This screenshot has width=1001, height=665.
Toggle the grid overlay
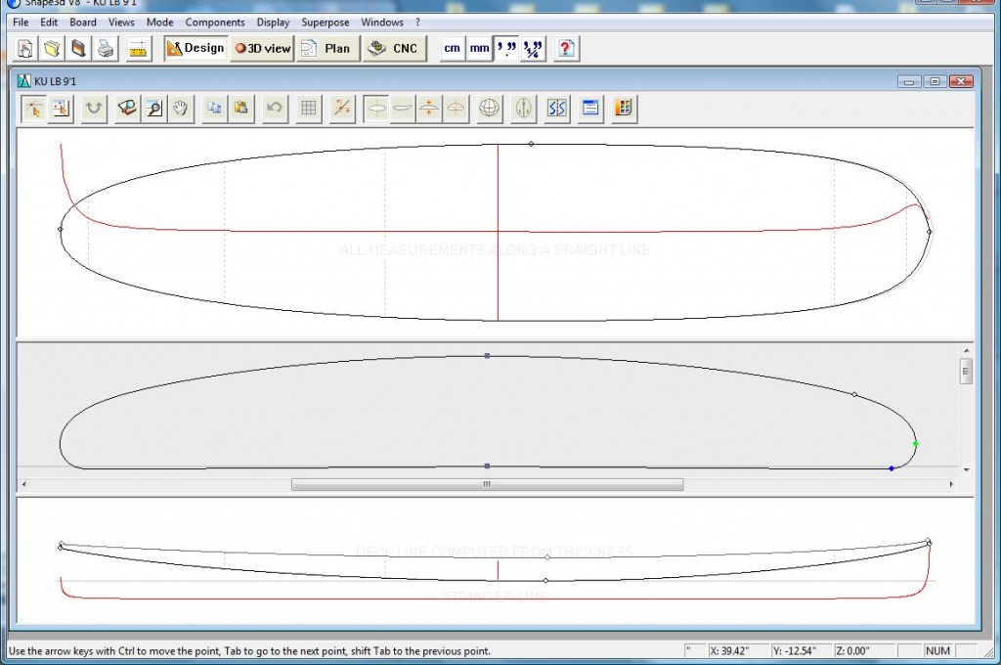[x=308, y=109]
